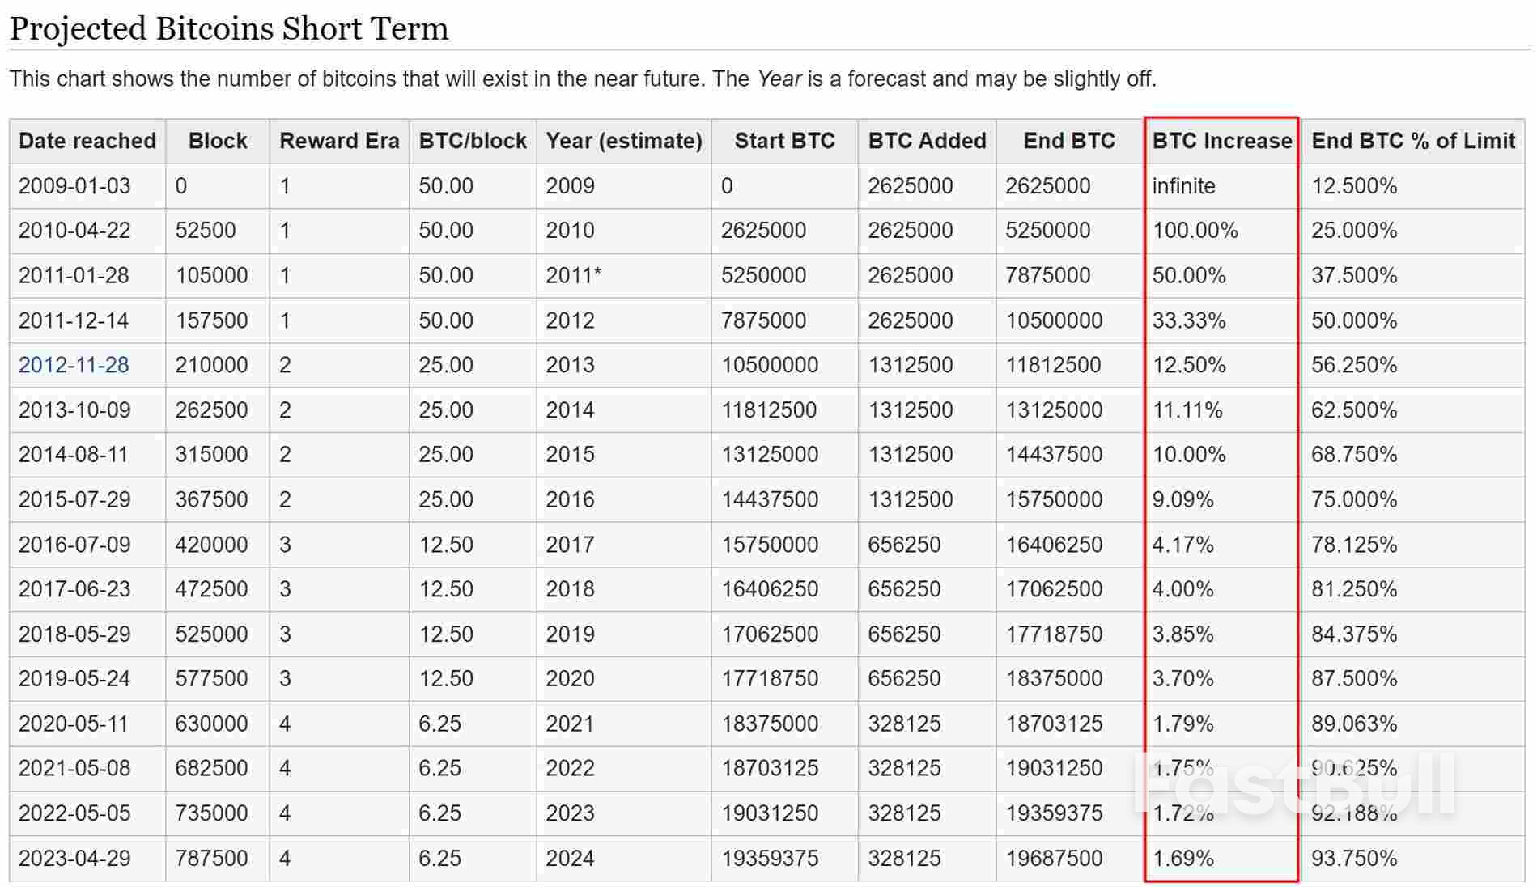The height and width of the screenshot is (887, 1537).
Task: Select the 'infinite' cell in BTC Increase
Action: (x=1183, y=186)
